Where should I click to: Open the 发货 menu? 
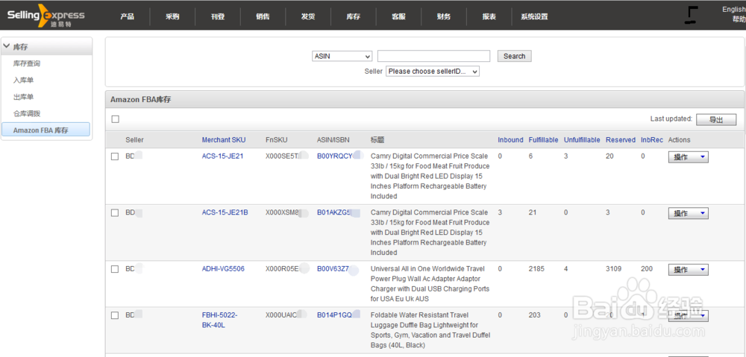click(x=308, y=16)
